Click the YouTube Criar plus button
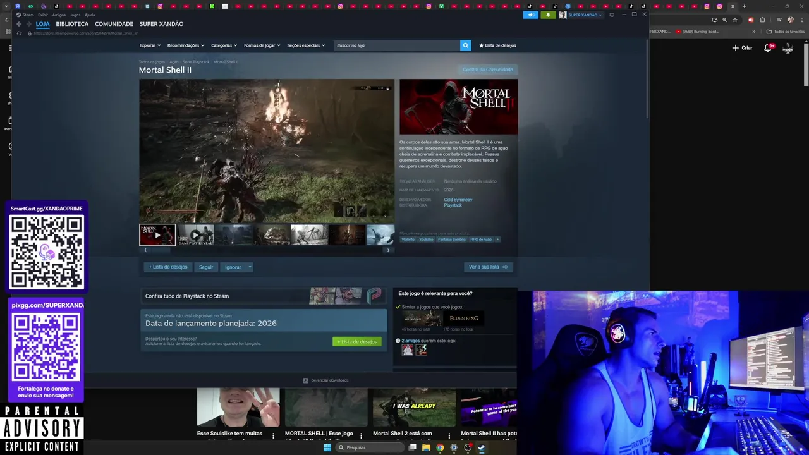 click(x=742, y=48)
